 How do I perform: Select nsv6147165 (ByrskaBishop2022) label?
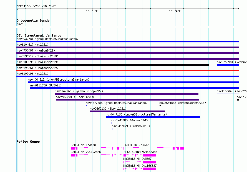click(x=79, y=91)
